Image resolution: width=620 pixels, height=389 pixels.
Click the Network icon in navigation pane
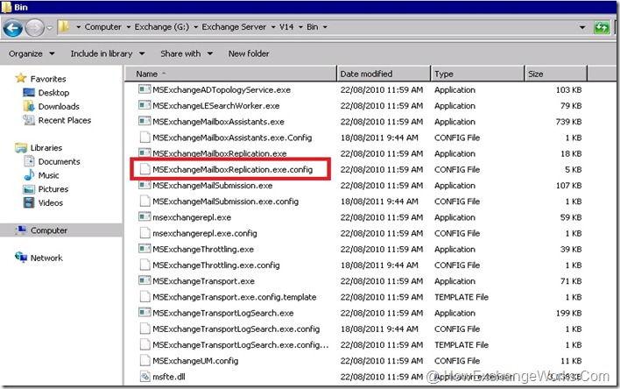tap(21, 258)
